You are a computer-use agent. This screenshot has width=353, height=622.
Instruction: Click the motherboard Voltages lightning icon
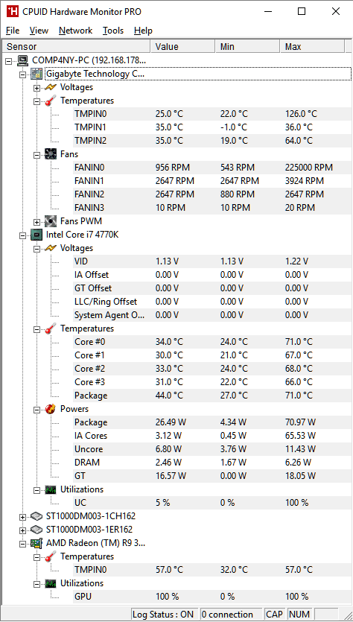click(x=51, y=87)
